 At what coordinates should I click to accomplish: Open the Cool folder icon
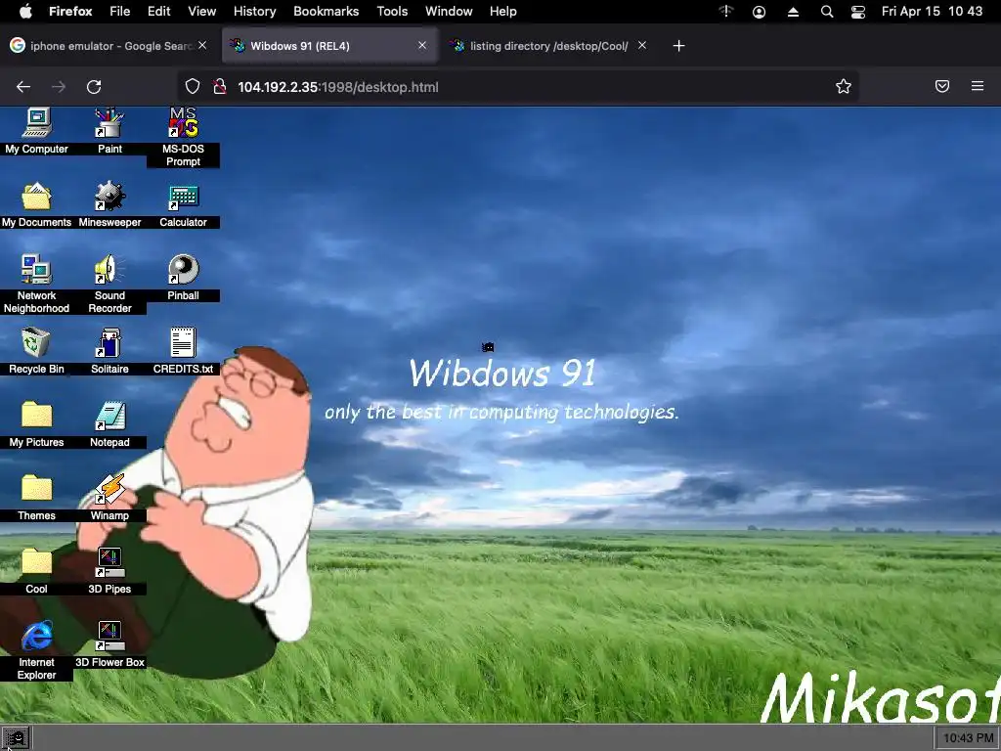coord(36,571)
